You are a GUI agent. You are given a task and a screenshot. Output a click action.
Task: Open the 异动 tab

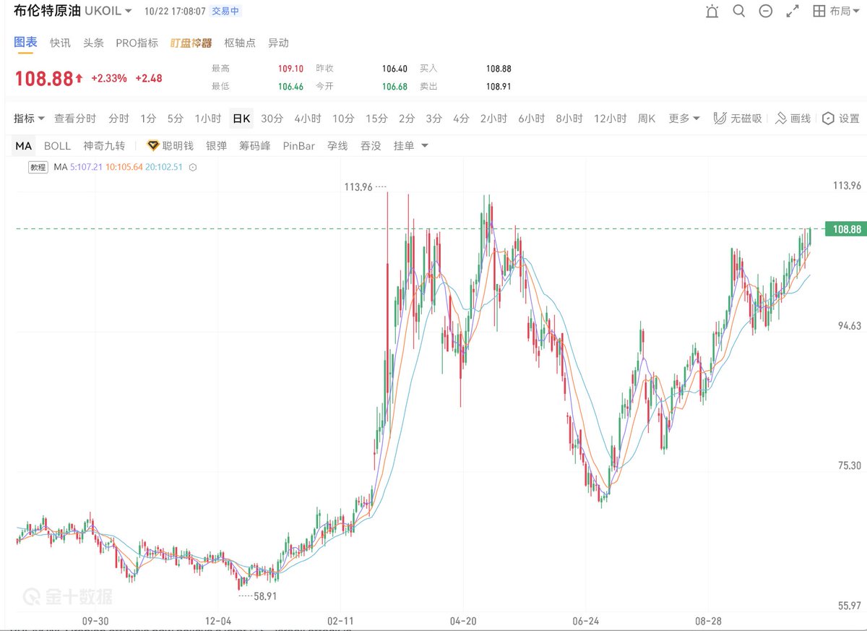(x=278, y=43)
